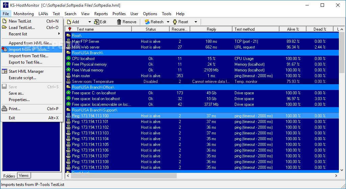Click the red sort arrow in Test name header
This screenshot has height=189, width=346.
point(70,29)
